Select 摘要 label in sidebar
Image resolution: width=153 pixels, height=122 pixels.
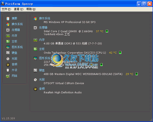(14, 18)
